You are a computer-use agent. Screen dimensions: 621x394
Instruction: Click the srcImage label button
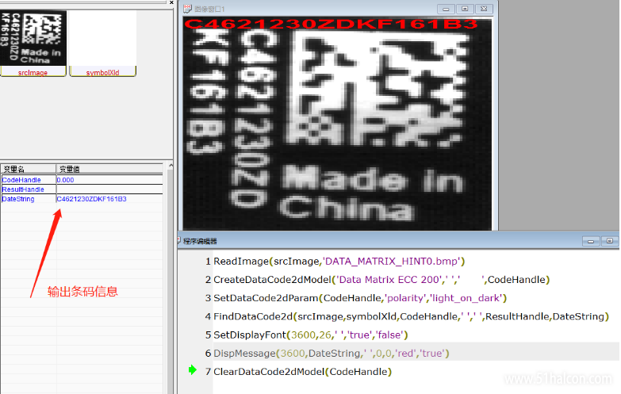(33, 72)
